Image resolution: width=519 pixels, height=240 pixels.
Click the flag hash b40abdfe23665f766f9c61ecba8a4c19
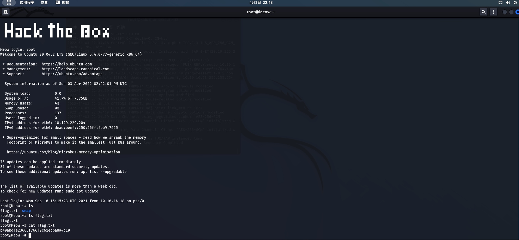(35, 230)
